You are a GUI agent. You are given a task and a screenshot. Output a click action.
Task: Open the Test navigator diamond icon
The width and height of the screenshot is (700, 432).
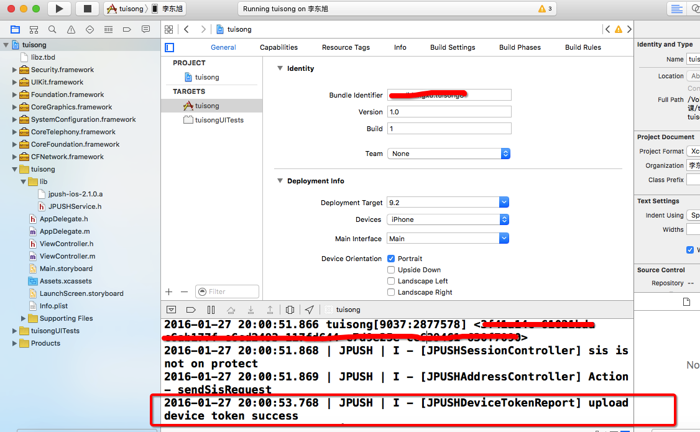[x=90, y=29]
